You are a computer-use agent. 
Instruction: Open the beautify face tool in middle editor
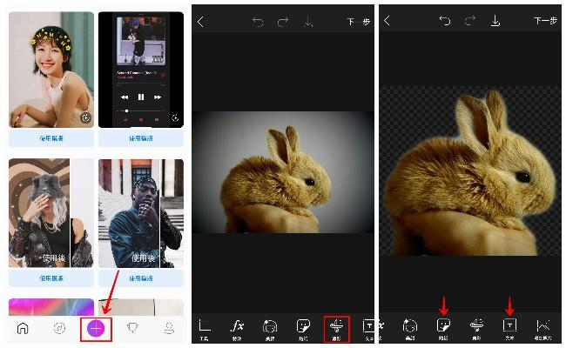click(x=270, y=328)
